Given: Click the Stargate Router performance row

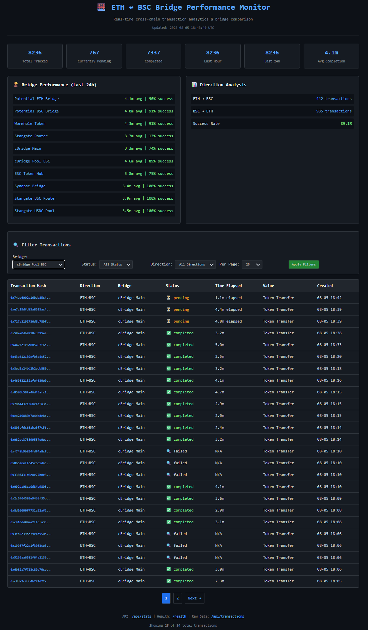Looking at the screenshot, I should tap(94, 136).
